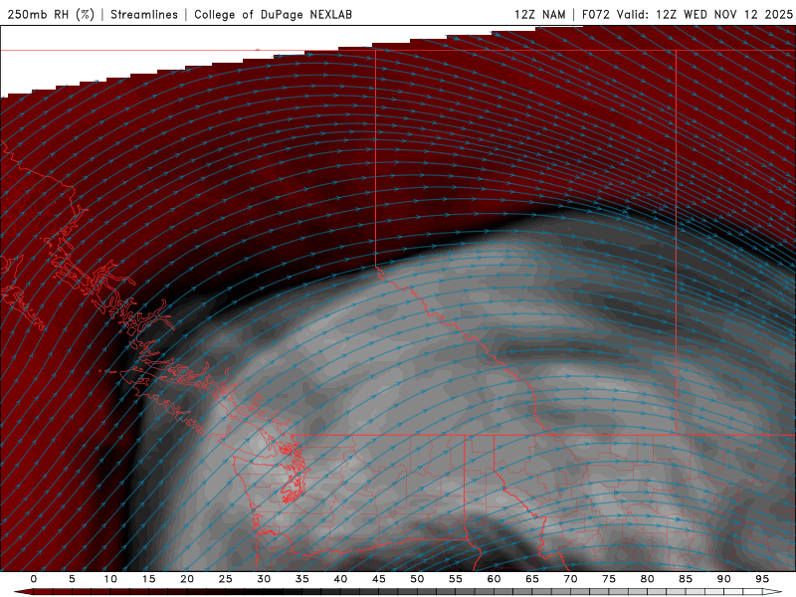Image resolution: width=796 pixels, height=597 pixels.
Task: Click the colorbar label '85'
Action: click(686, 579)
